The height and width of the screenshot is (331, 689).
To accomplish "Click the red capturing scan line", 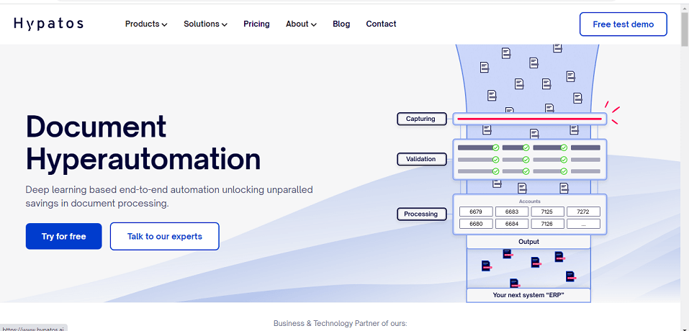I will 529,119.
